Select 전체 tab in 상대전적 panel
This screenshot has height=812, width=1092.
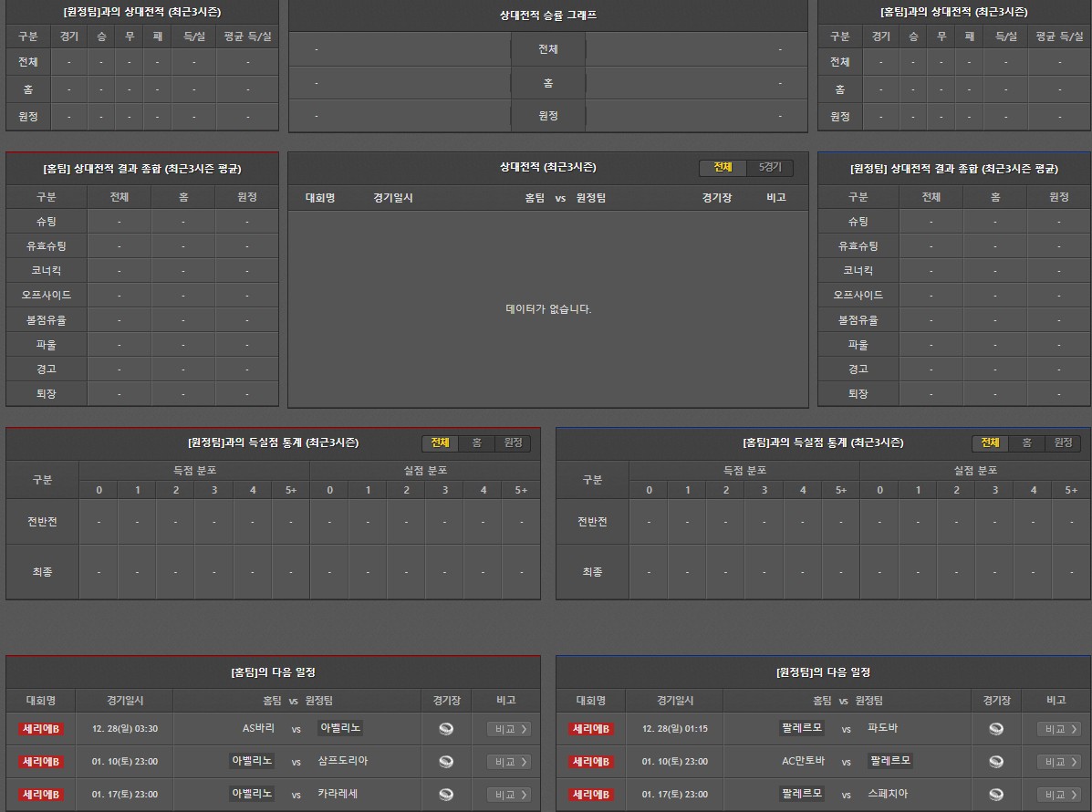(x=723, y=168)
